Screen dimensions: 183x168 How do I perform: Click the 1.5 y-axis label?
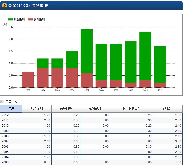click(11, 51)
